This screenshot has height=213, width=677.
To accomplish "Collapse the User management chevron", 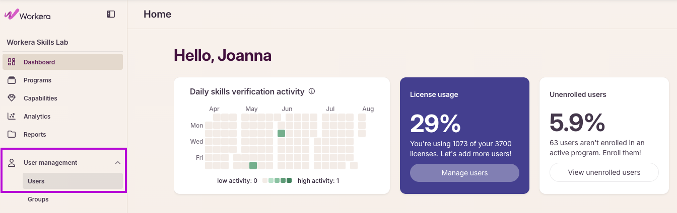I will [x=118, y=163].
